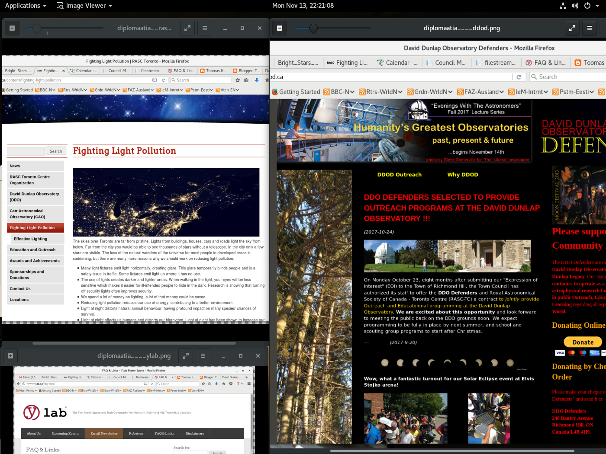Click the clipboard library icon in the rasc screenshot toolbar
The width and height of the screenshot is (606, 454).
point(246,80)
